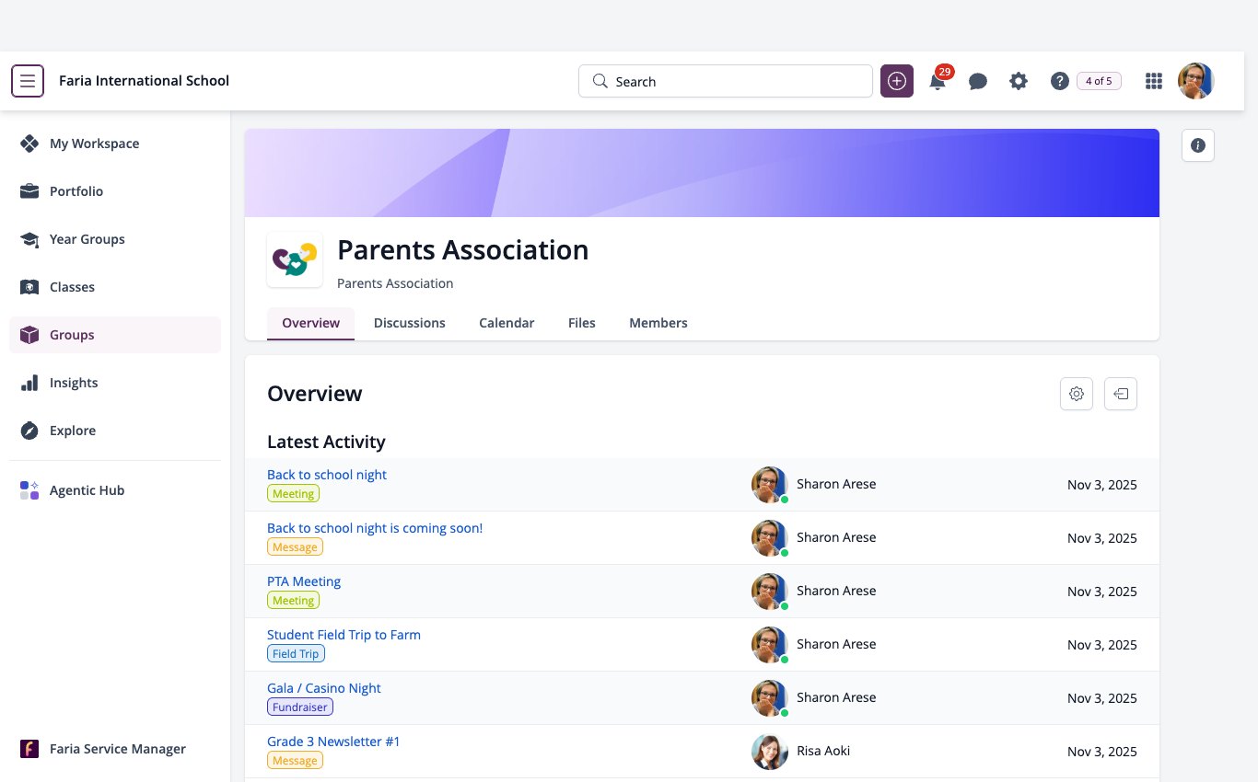Open the settings gear in top bar
1258x782 pixels.
(1018, 81)
